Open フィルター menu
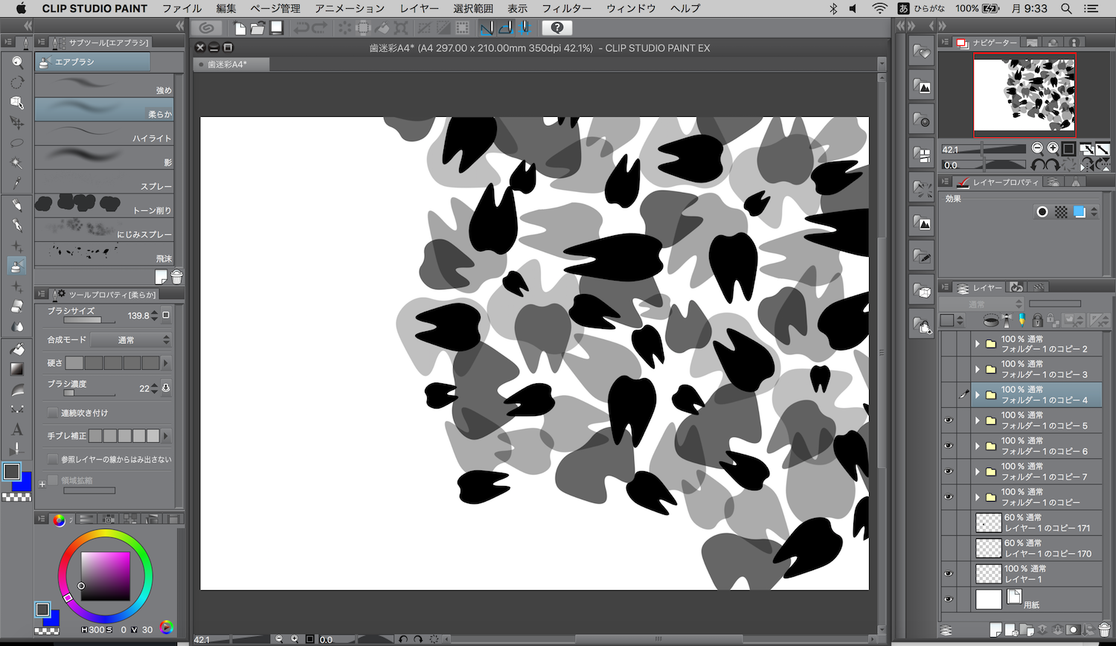1116x646 pixels. click(566, 8)
